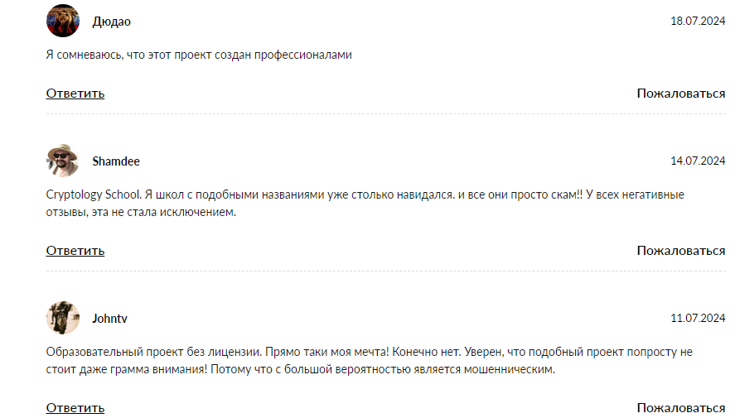Click the dashed divider below Дюдао's comment

click(x=385, y=113)
